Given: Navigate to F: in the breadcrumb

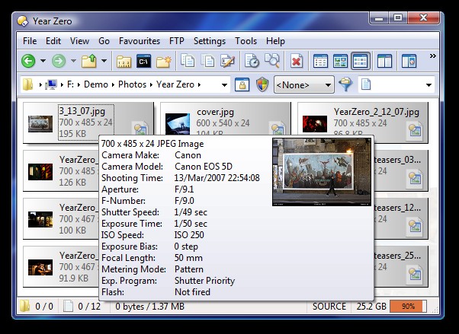Looking at the screenshot, I should (x=71, y=84).
